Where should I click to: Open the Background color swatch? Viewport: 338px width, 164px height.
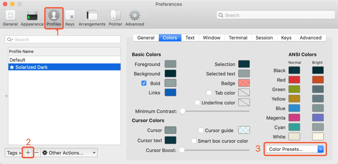(x=170, y=74)
